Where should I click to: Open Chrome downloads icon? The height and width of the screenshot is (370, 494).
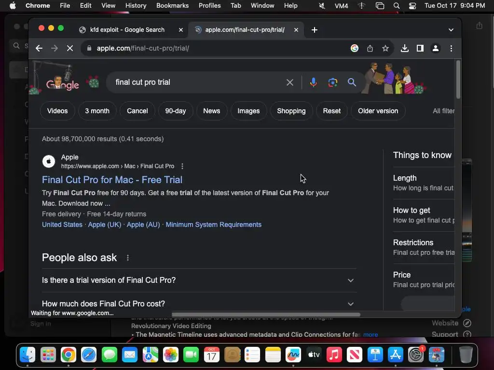(405, 48)
